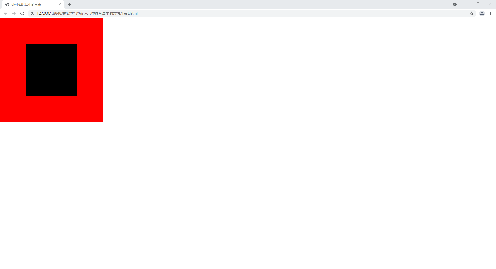Image resolution: width=496 pixels, height=269 pixels.
Task: Open the Chrome three-dot menu
Action: pos(490,13)
